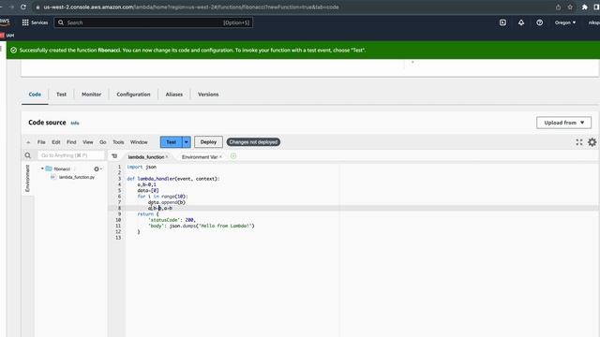Click line 4 in the gutter
The height and width of the screenshot is (337, 600).
coord(119,184)
